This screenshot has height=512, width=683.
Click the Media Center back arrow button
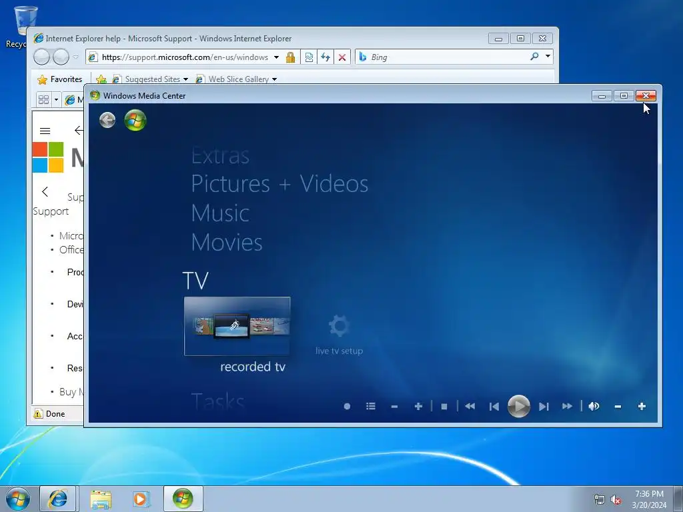pos(107,120)
